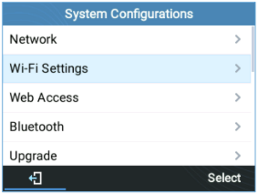This screenshot has width=258, height=194.
Task: Click the vertical scrollbar thumb
Action: 253,49
